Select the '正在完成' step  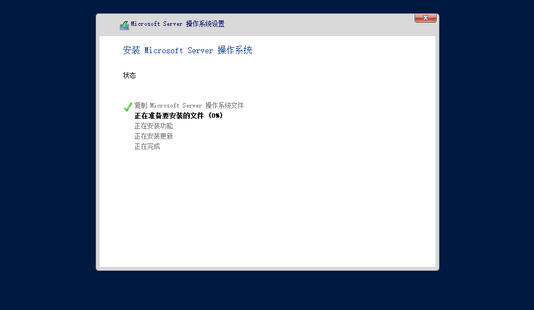(147, 147)
